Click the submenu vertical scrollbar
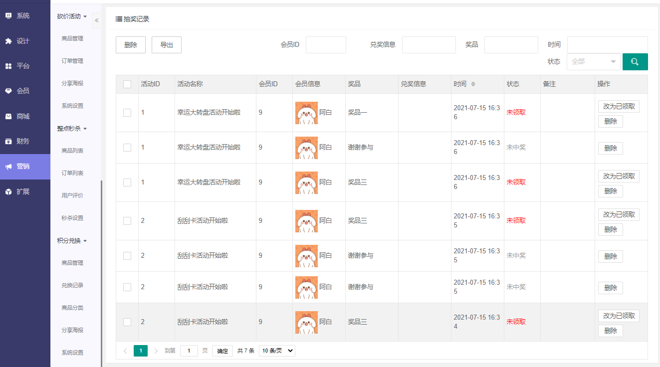660x367 pixels. click(x=101, y=273)
